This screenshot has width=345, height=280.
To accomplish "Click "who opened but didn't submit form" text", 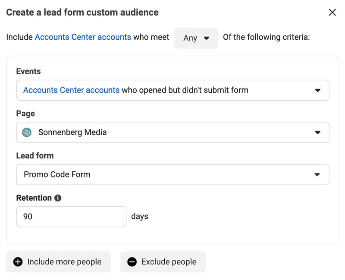I will 185,90.
